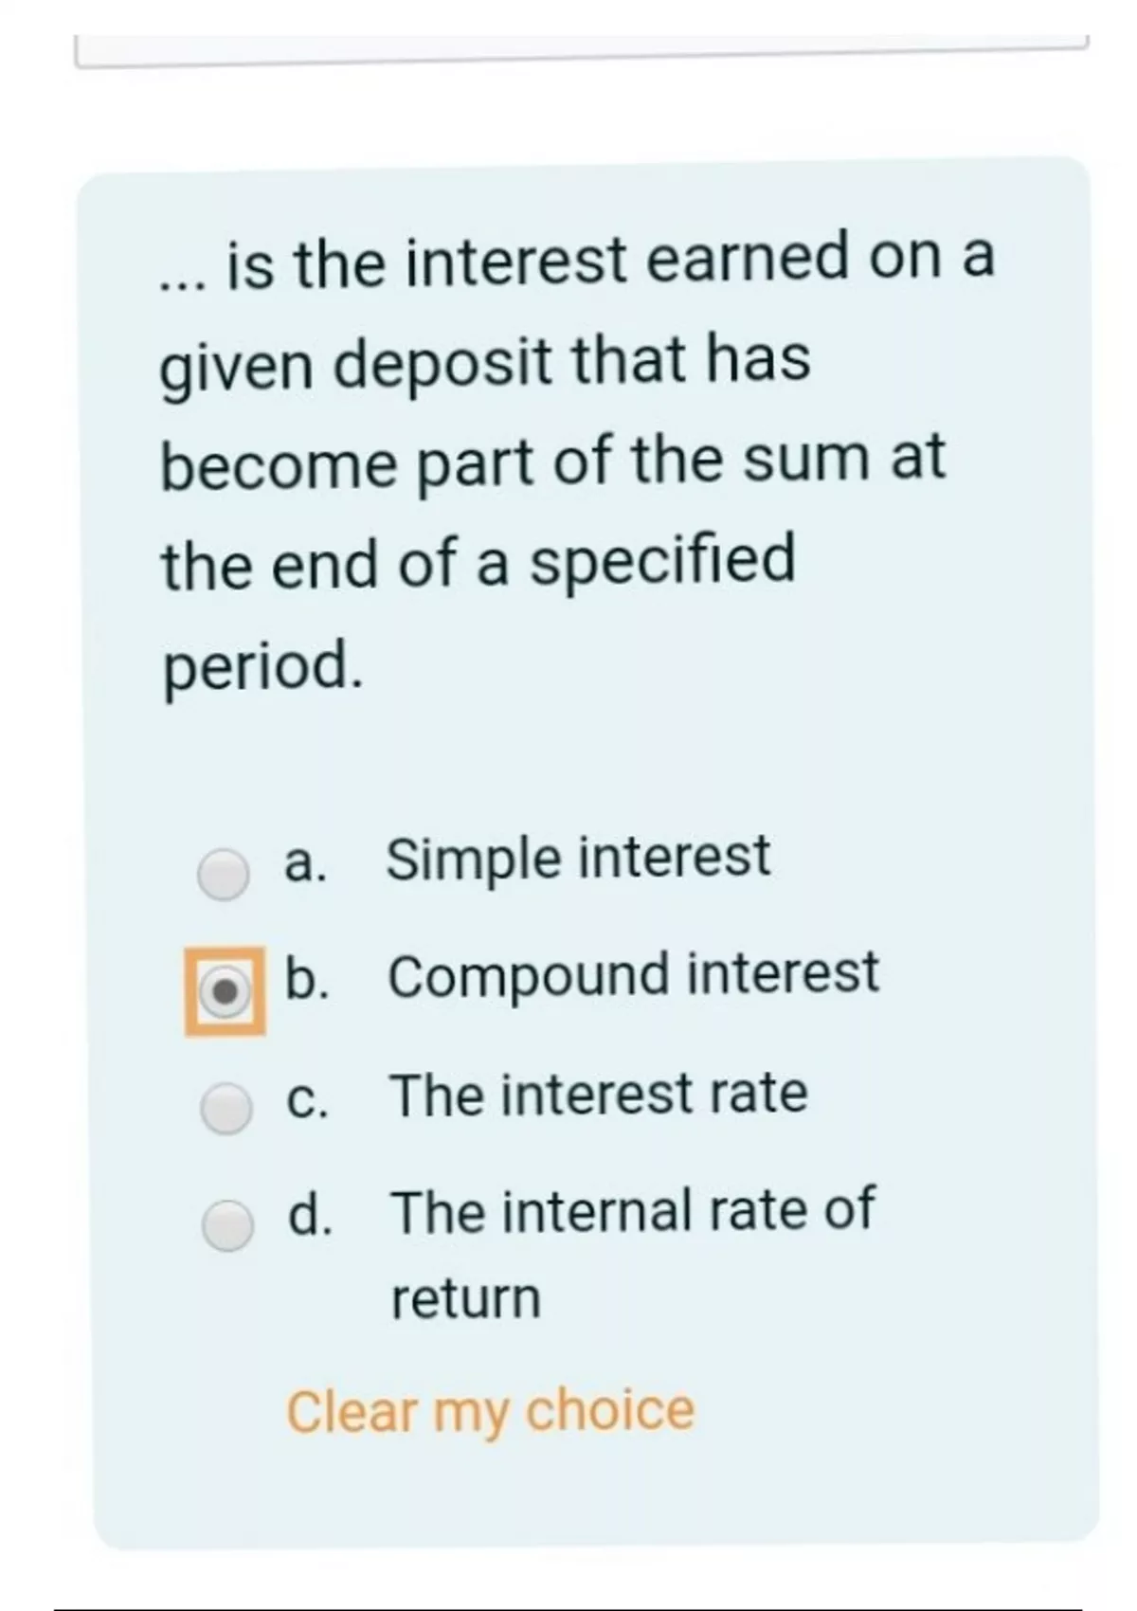
Task: Click the "Simple interest" answer label
Action: [x=578, y=858]
